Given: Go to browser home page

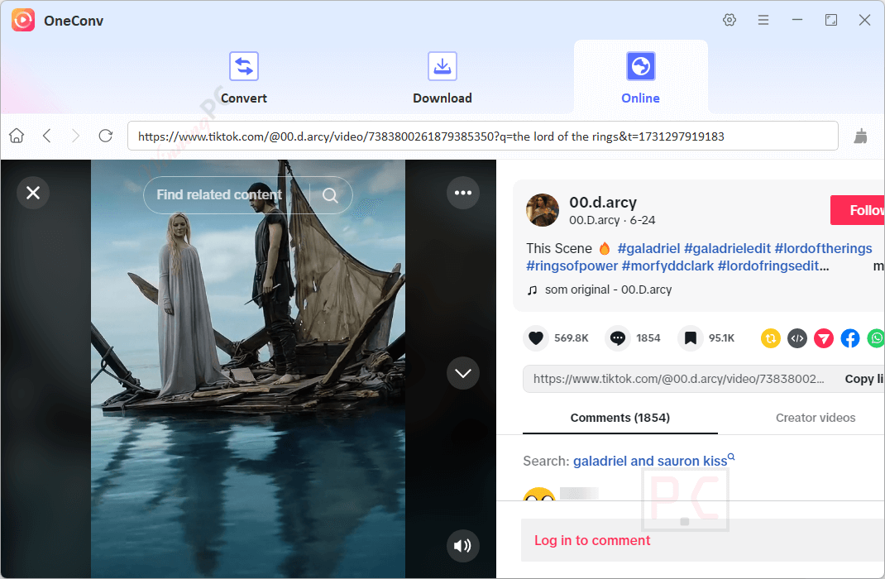Looking at the screenshot, I should 17,136.
